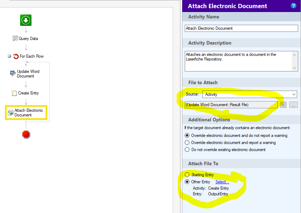Click the red stop sign end icon

click(26, 134)
